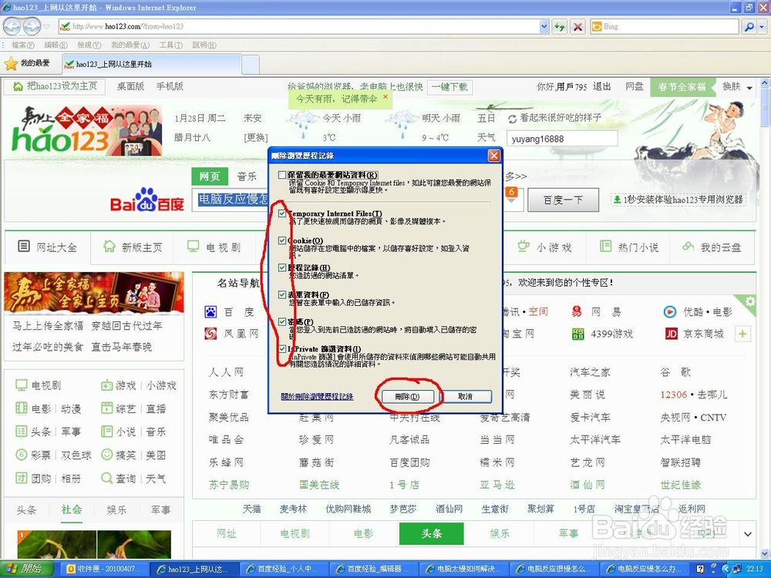This screenshot has width=771, height=578.
Task: Close the 今天有雨 rain reminder tooltip
Action: click(x=385, y=97)
